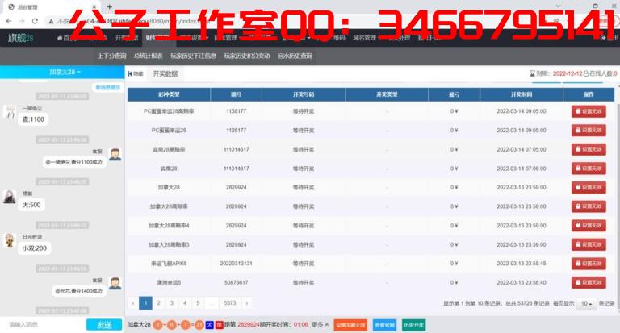
Task: Click period 20220313131 in 幸运飞艇API68 row
Action: tap(236, 264)
